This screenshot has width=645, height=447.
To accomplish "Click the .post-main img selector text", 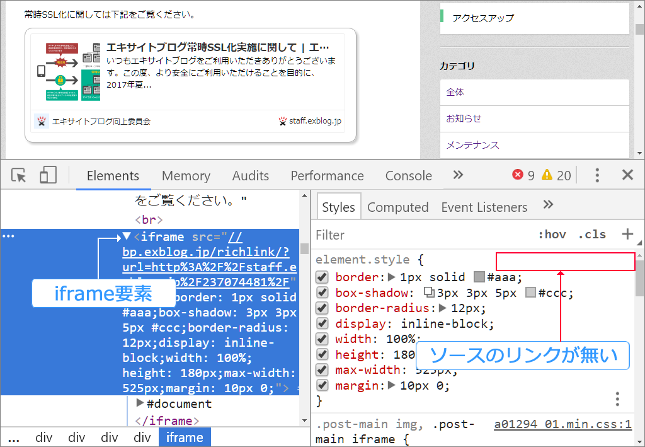I will point(367,424).
